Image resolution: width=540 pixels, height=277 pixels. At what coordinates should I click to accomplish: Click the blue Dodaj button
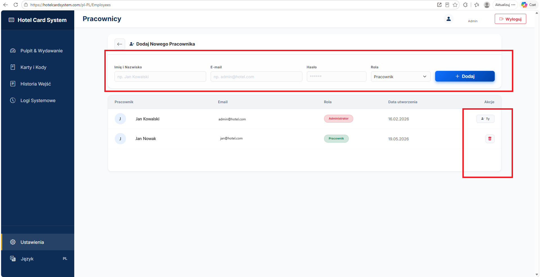pos(465,76)
